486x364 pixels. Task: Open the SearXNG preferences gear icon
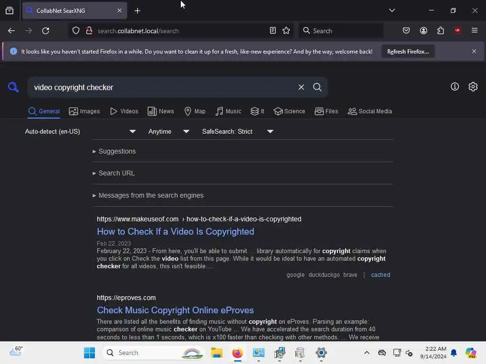pyautogui.click(x=473, y=87)
